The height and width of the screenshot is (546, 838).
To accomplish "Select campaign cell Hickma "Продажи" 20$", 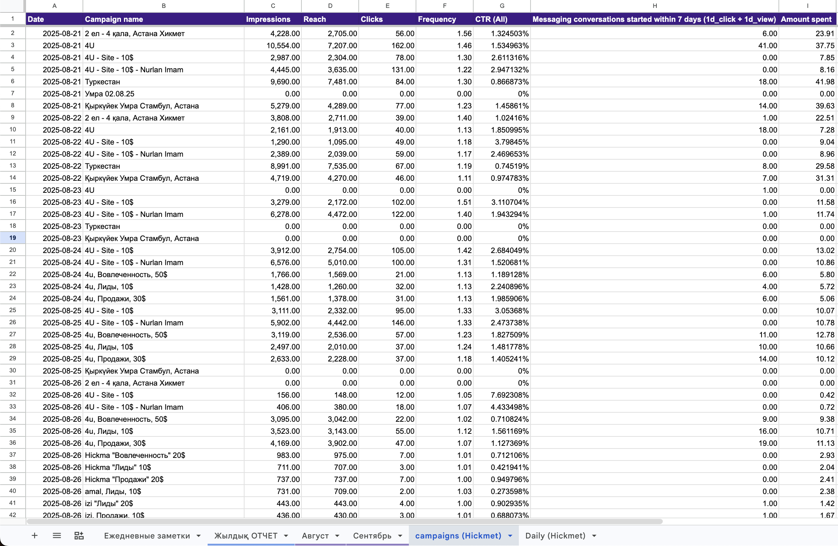I will (164, 479).
